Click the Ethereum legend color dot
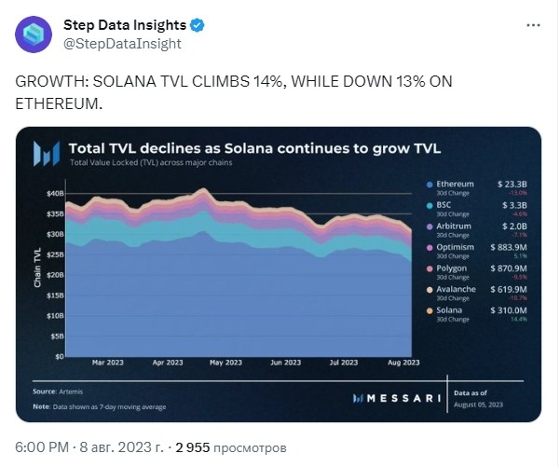This screenshot has height=467, width=560. pos(430,185)
